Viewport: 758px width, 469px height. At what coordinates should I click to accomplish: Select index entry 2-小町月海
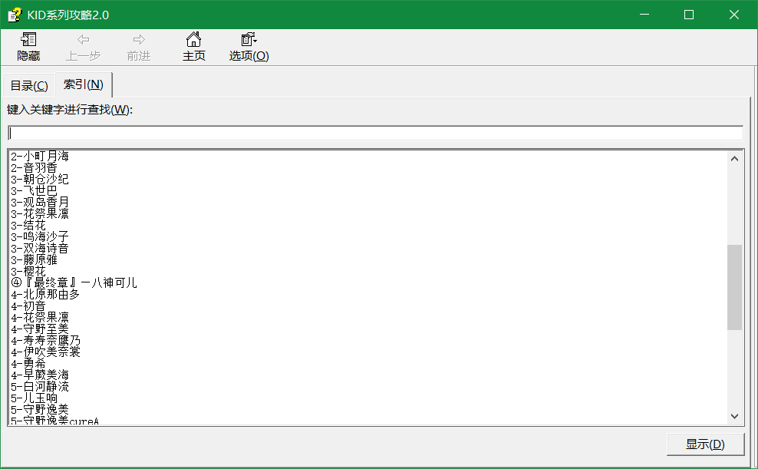coord(40,156)
